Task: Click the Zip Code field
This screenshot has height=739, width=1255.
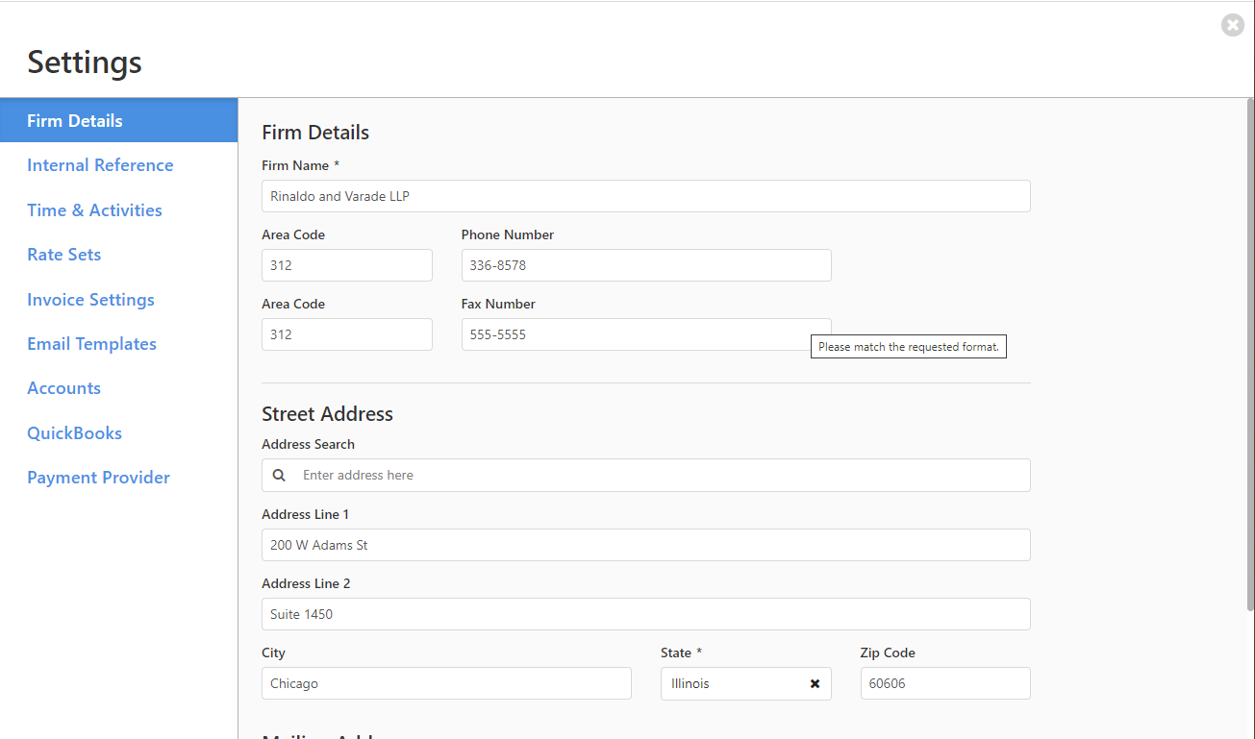Action: point(944,683)
